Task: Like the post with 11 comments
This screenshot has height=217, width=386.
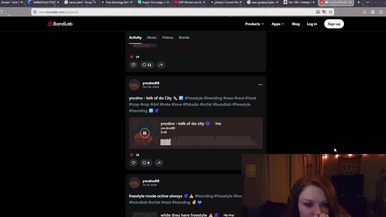Action: [x=133, y=65]
